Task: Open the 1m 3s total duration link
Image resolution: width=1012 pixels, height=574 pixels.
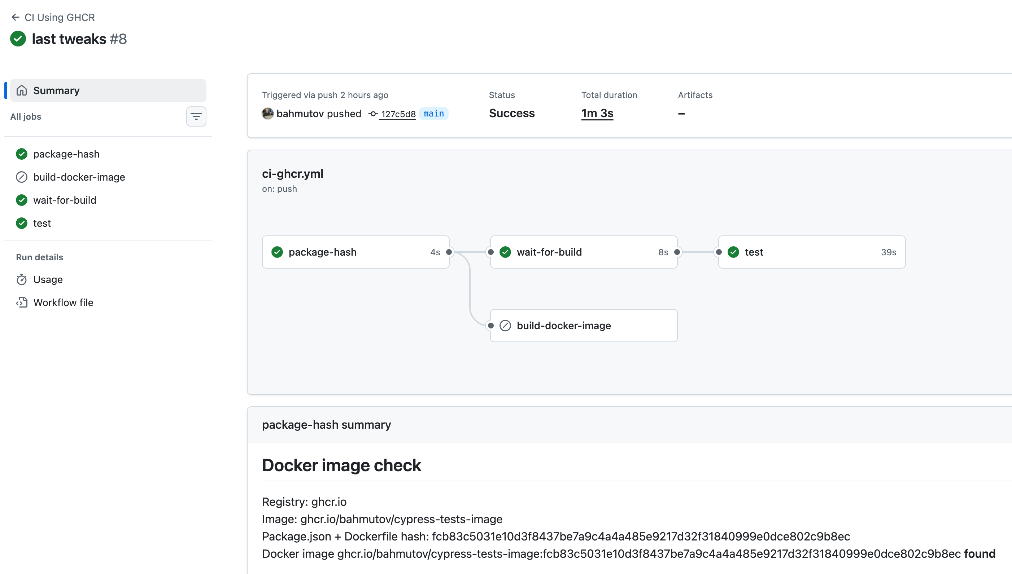Action: coord(597,113)
